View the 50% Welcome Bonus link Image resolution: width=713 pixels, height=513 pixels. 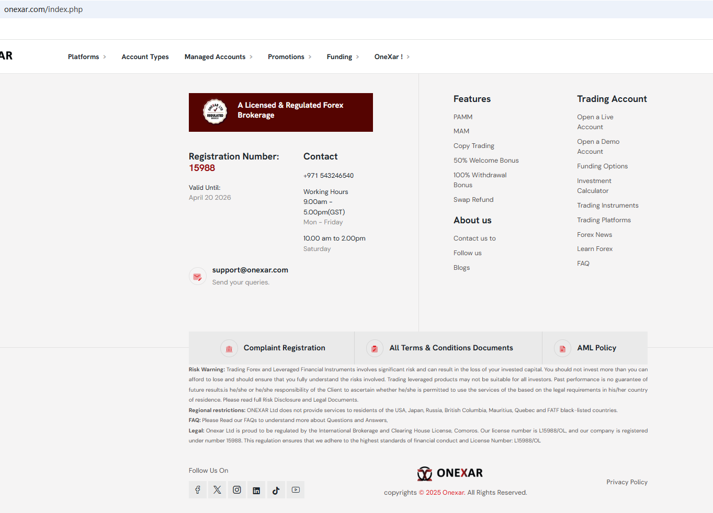[x=486, y=161]
